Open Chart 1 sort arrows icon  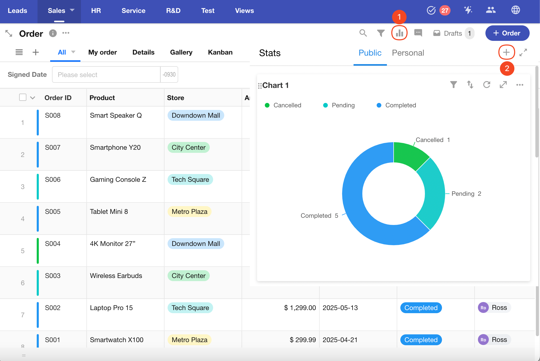(470, 85)
